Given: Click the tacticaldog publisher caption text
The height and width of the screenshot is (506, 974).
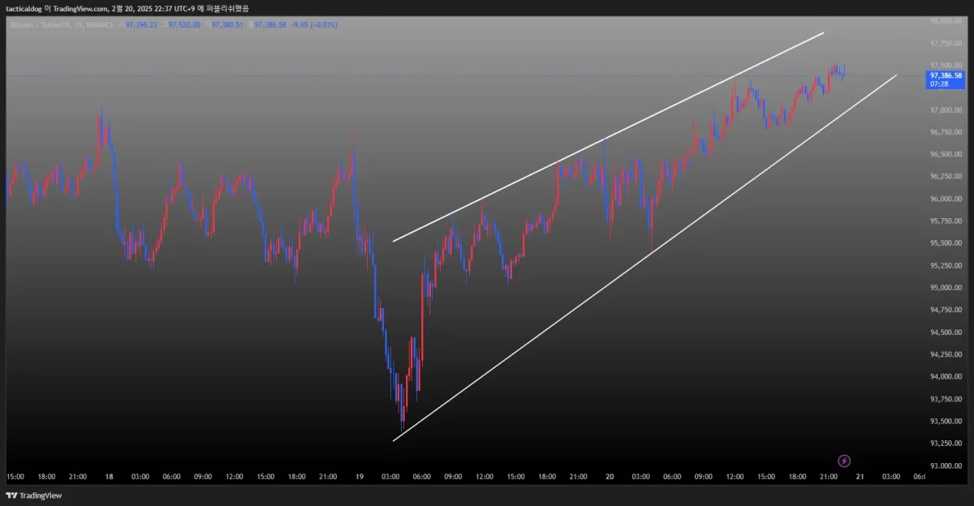Looking at the screenshot, I should click(127, 8).
